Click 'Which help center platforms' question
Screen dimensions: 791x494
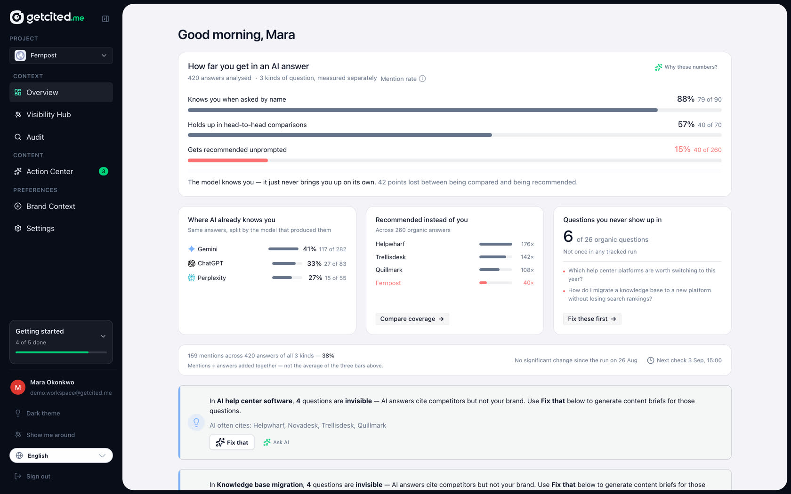tap(642, 275)
